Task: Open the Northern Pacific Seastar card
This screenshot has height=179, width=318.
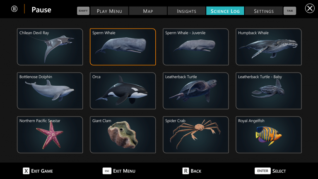Action: [50, 135]
